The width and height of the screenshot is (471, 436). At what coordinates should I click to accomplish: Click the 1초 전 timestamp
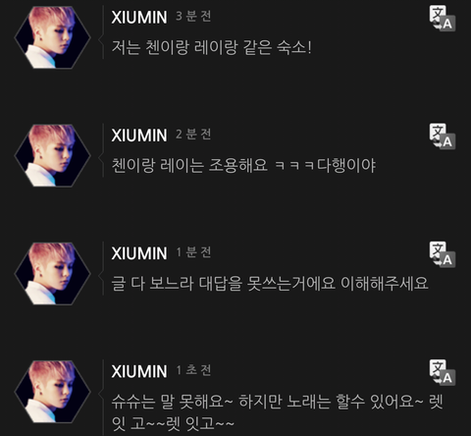[x=193, y=370]
